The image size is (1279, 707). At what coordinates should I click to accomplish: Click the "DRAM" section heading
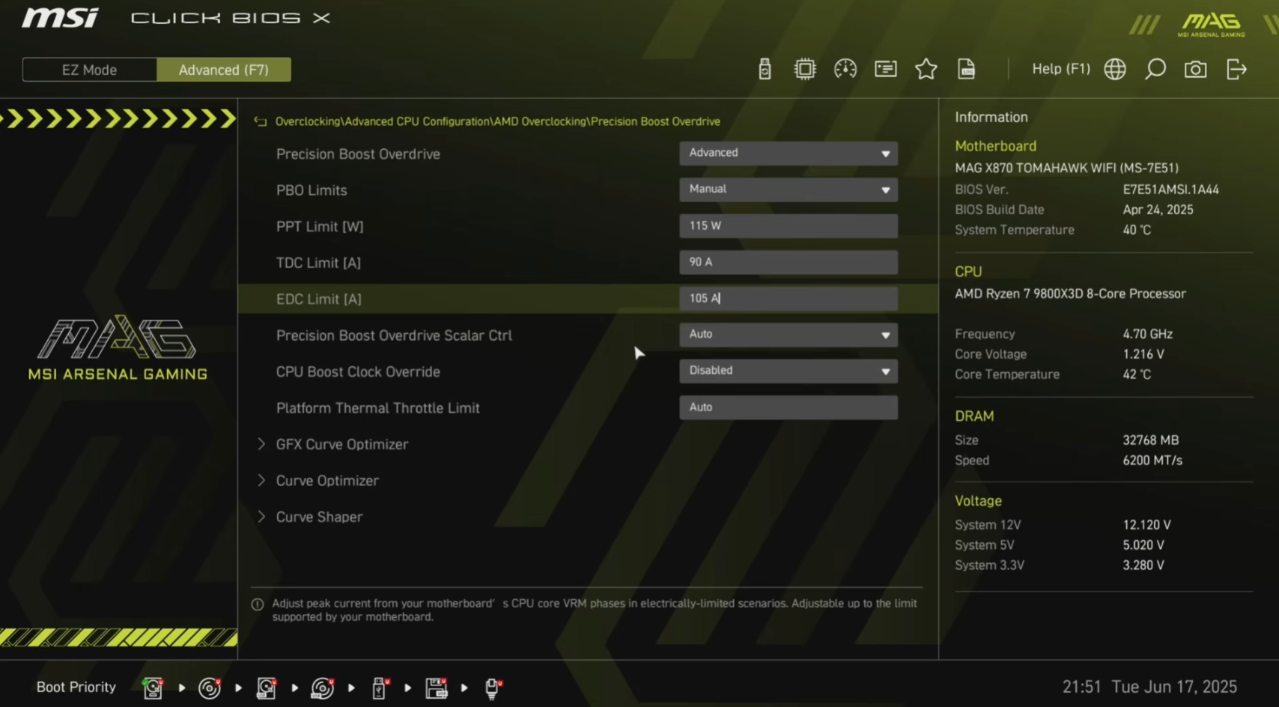point(974,416)
